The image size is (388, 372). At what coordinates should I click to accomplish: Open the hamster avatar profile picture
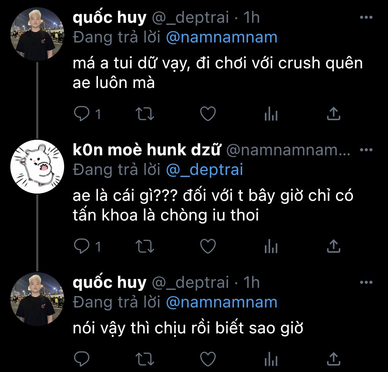pyautogui.click(x=37, y=167)
